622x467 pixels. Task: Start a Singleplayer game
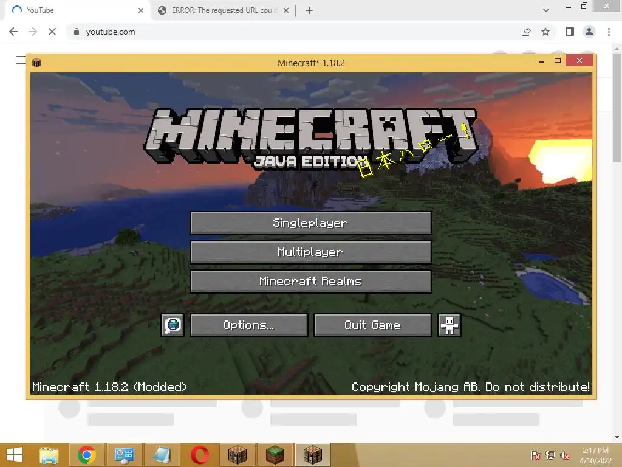click(x=310, y=223)
